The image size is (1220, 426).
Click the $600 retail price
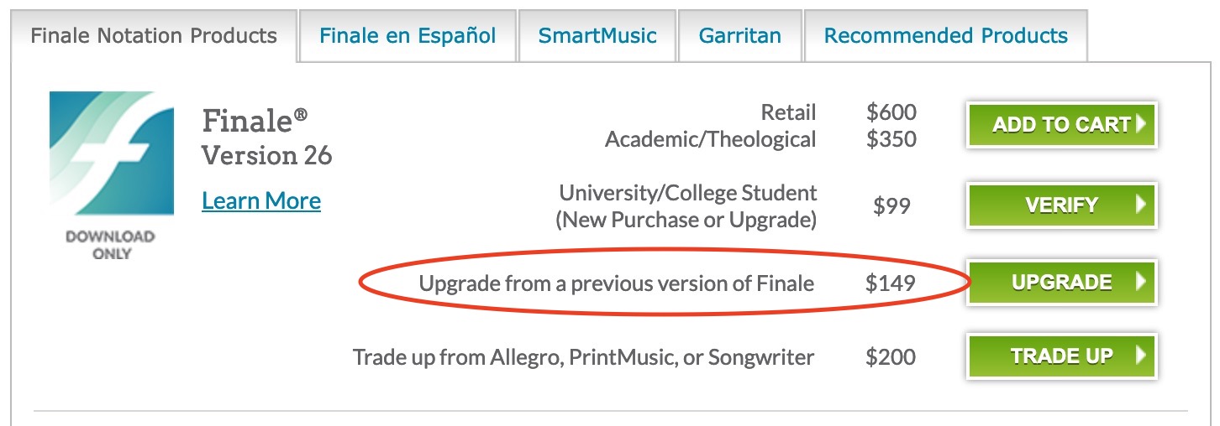point(891,112)
